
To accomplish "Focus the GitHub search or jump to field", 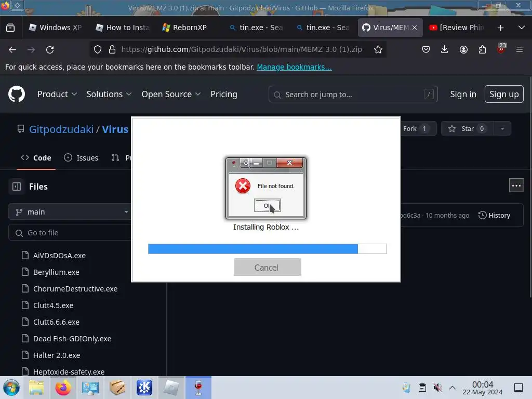I will tap(353, 95).
